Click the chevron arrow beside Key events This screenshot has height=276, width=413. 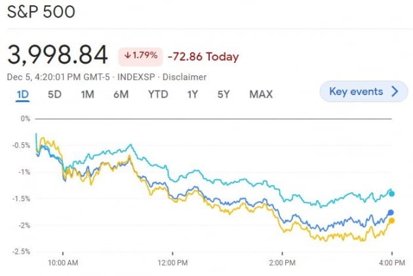[x=395, y=92]
